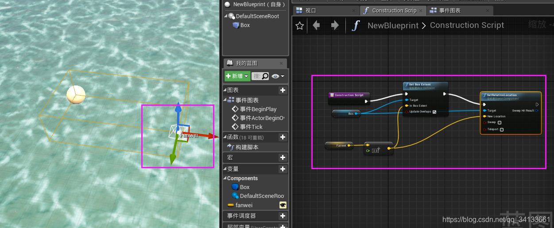
Task: Enable the Teleport checkbox on SetRelativeLocation
Action: click(502, 130)
